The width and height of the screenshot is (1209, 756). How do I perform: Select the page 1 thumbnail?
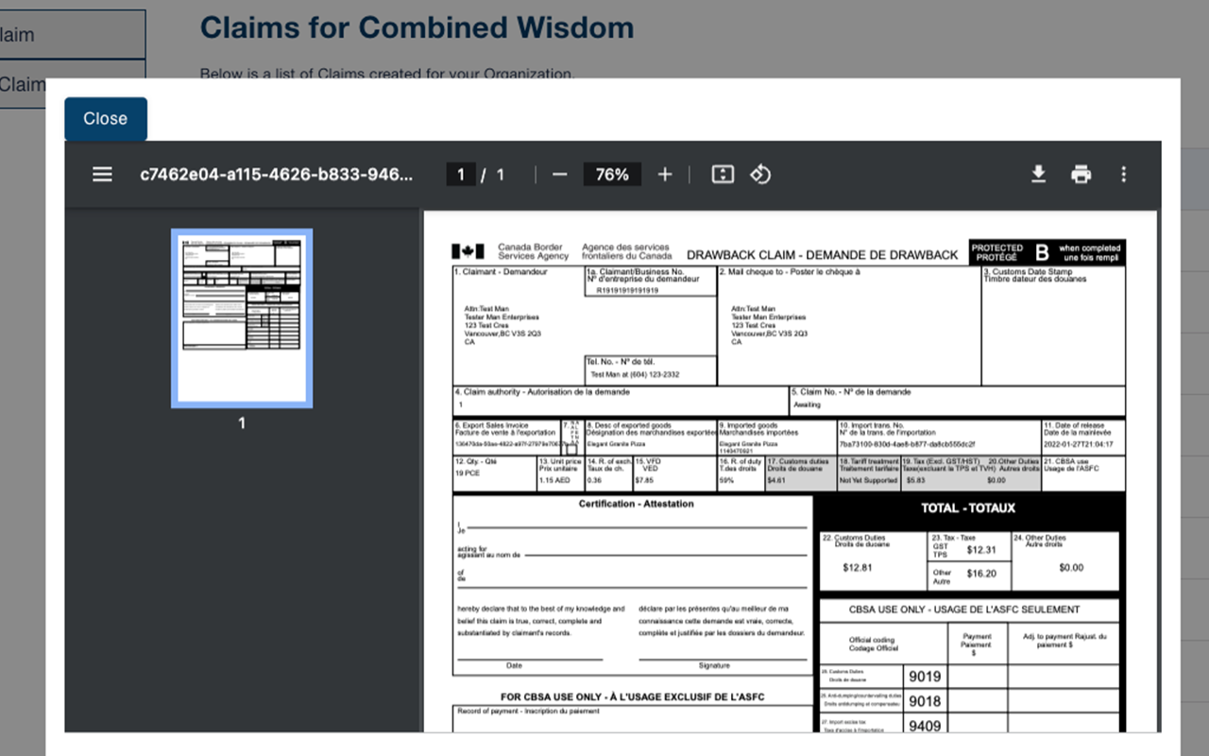click(x=241, y=317)
